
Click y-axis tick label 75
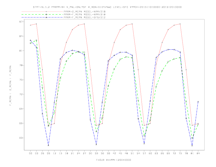(x=21, y=80)
